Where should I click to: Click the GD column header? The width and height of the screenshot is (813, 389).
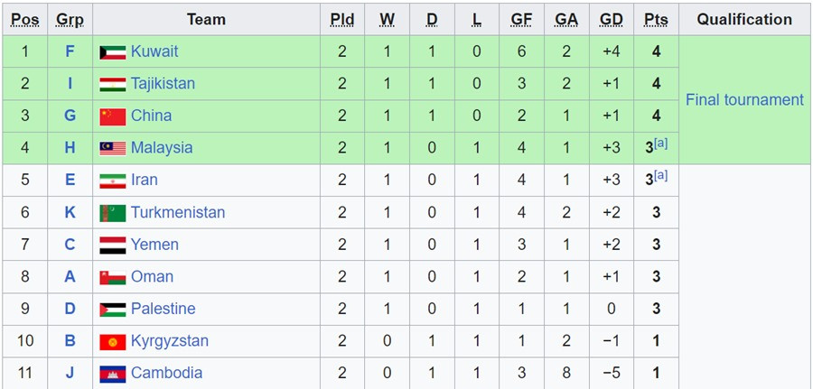[x=612, y=19]
